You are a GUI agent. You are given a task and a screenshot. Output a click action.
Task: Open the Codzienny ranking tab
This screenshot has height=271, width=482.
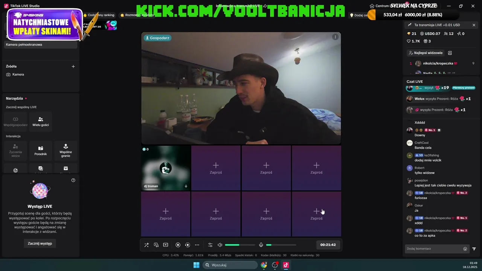click(x=99, y=15)
